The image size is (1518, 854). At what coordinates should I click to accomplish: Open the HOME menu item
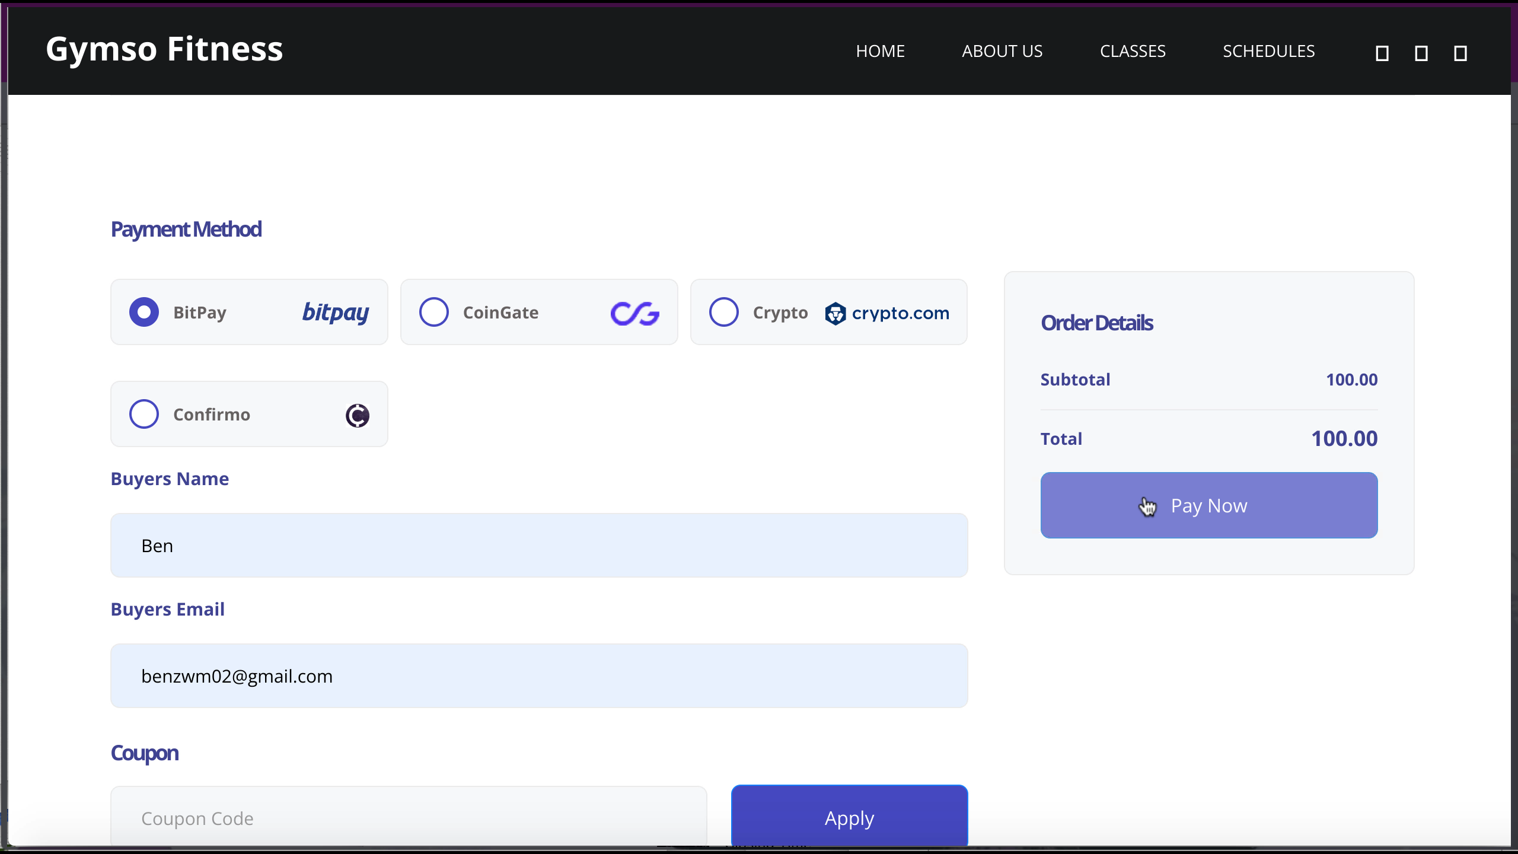pyautogui.click(x=880, y=51)
